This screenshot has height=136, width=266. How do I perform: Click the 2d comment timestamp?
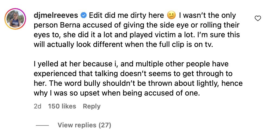(x=37, y=106)
